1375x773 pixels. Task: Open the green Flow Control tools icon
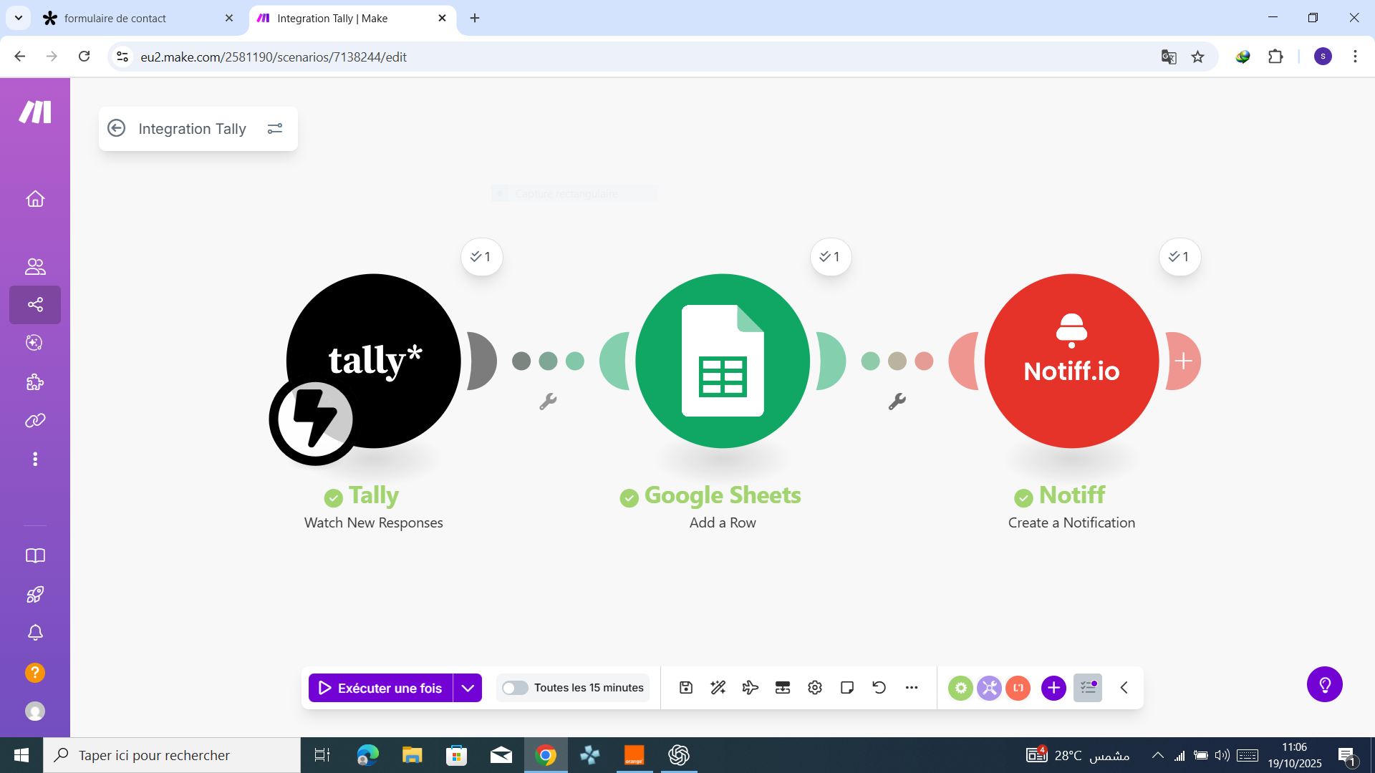coord(960,688)
